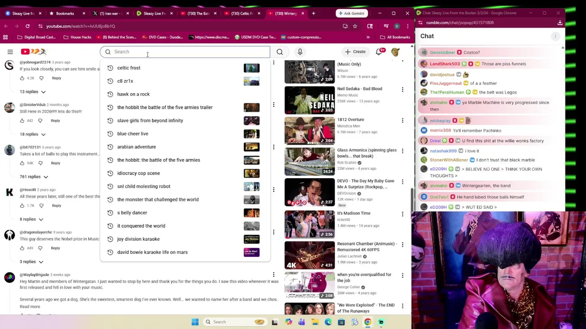This screenshot has width=586, height=329.
Task: Select suggestion "david bowie karaoke life on mars"
Action: point(184,252)
